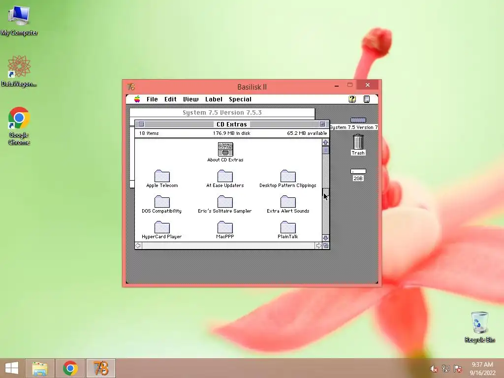The height and width of the screenshot is (378, 504).
Task: Minimize the Basilisk II window
Action: pyautogui.click(x=337, y=86)
